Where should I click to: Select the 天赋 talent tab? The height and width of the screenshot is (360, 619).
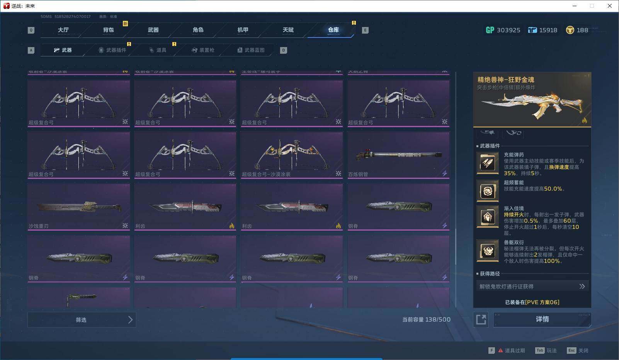click(x=288, y=30)
